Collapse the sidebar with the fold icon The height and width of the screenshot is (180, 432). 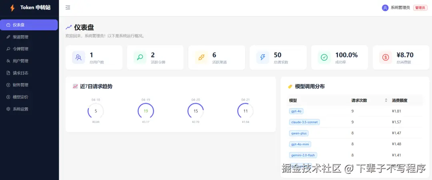(68, 8)
